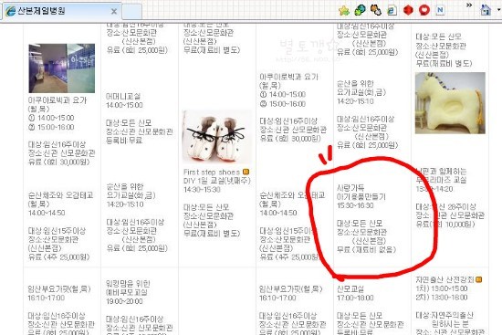Click orange badge beside First step shoes
The width and height of the screenshot is (502, 335).
pos(246,172)
